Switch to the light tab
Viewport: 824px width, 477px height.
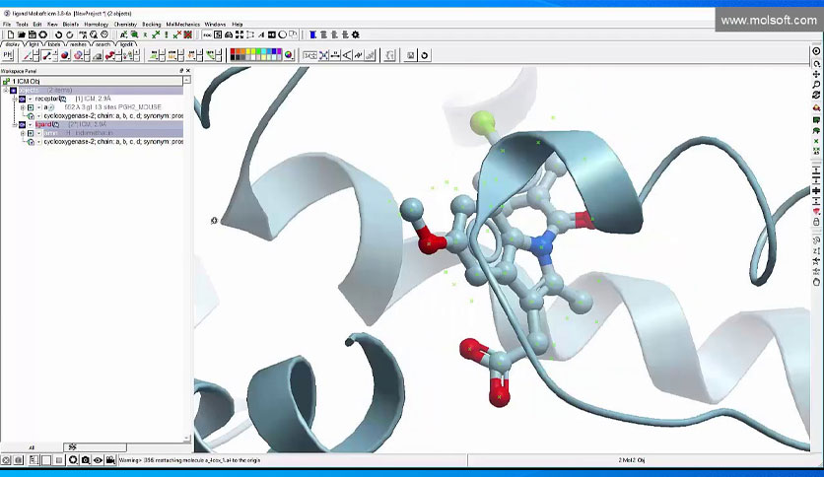tap(34, 44)
